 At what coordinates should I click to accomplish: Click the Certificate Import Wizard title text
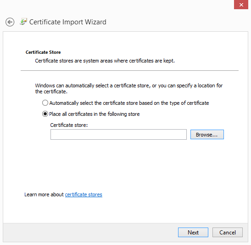point(68,22)
